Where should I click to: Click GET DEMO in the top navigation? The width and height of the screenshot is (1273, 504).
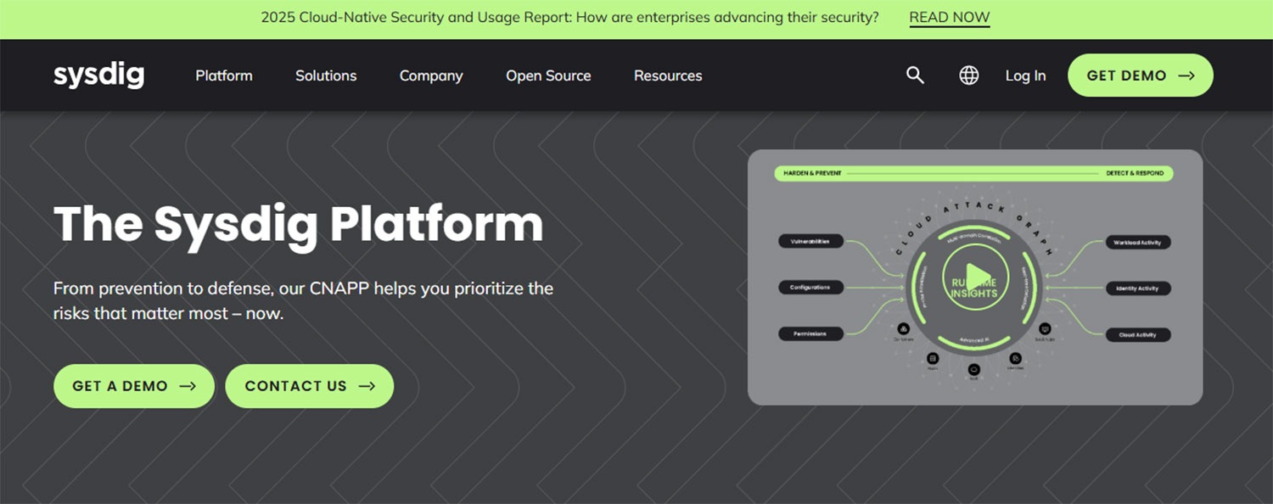[1140, 75]
